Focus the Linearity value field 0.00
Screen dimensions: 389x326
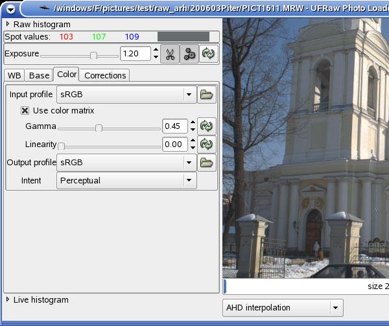pos(175,145)
